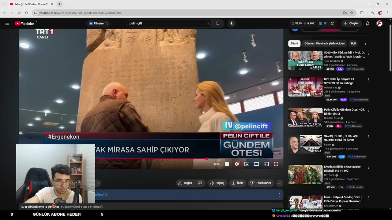Open the YouTube hamburger guide menu
Screen dimensions: 392x220
click(7, 24)
